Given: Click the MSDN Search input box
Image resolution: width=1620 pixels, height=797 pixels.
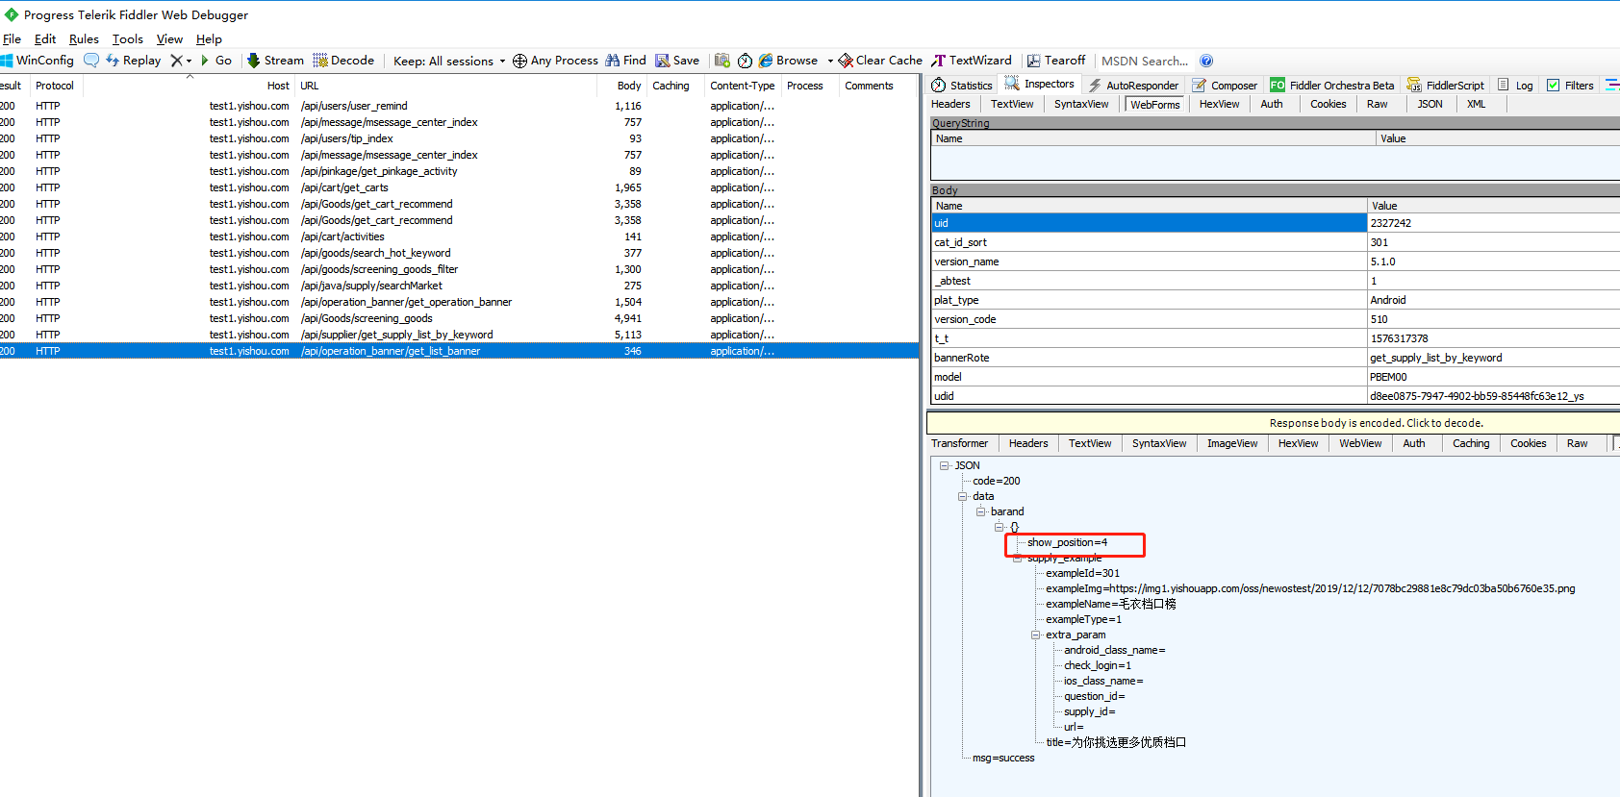Looking at the screenshot, I should (1145, 61).
